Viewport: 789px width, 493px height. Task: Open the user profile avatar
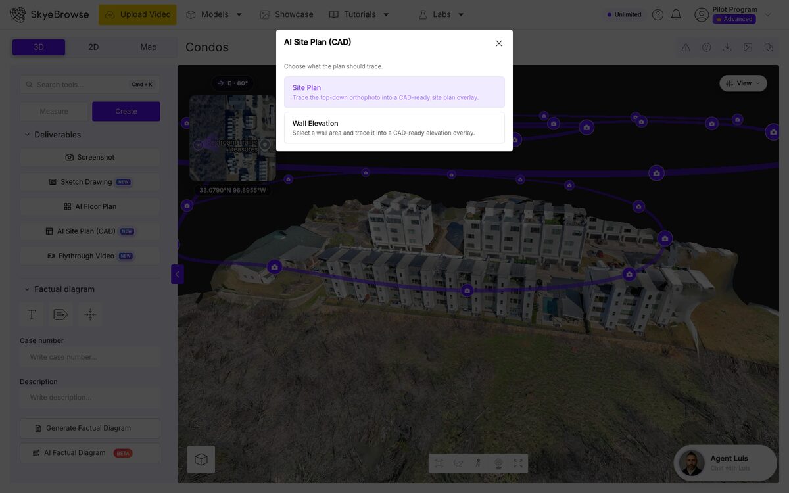[x=702, y=14]
